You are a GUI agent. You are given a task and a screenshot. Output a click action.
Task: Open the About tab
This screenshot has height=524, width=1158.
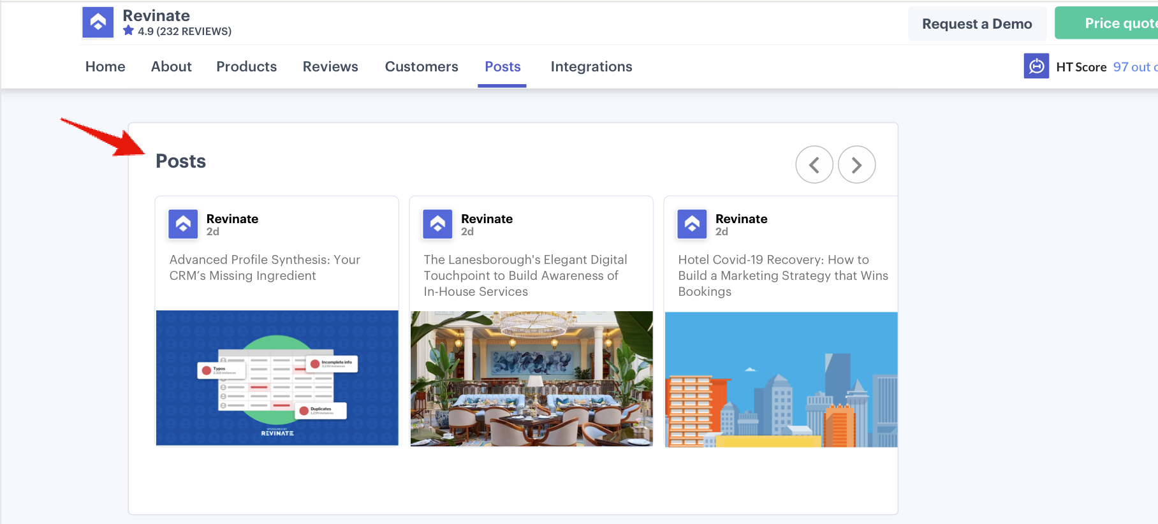[172, 66]
